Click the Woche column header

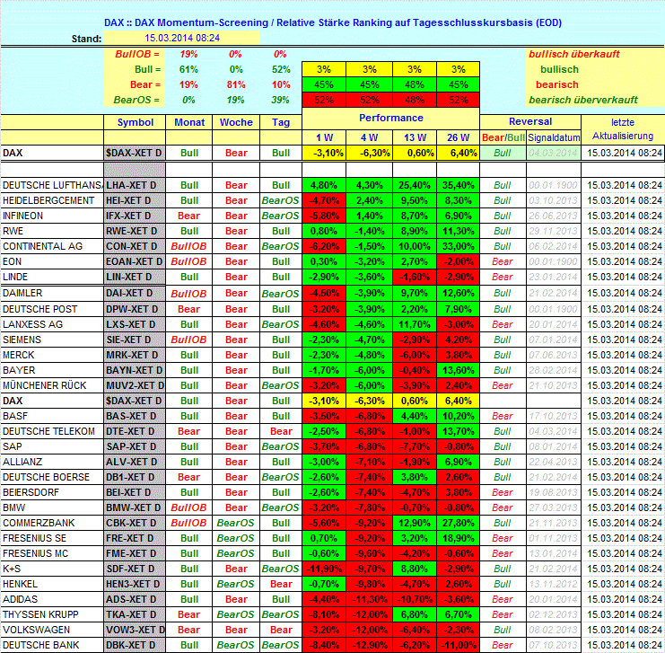point(236,122)
